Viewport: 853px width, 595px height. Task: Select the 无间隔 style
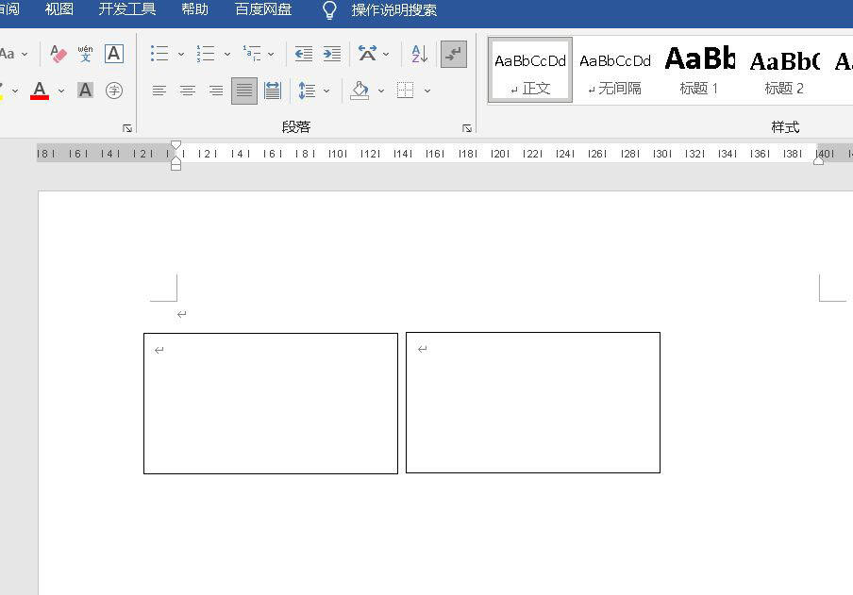tap(615, 70)
